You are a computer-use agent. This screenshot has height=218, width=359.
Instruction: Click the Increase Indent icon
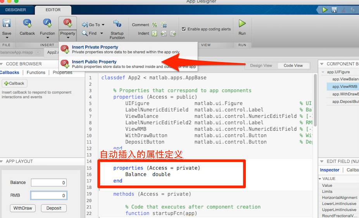point(164,34)
